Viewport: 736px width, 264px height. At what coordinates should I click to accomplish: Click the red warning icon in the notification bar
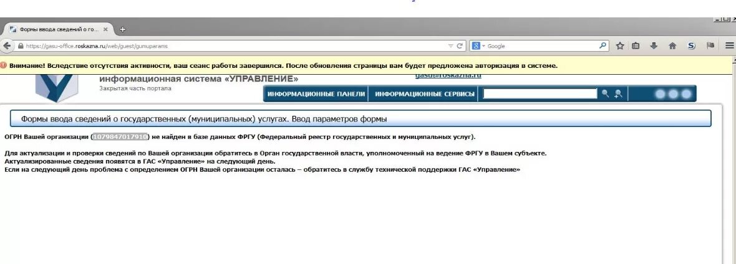point(4,65)
